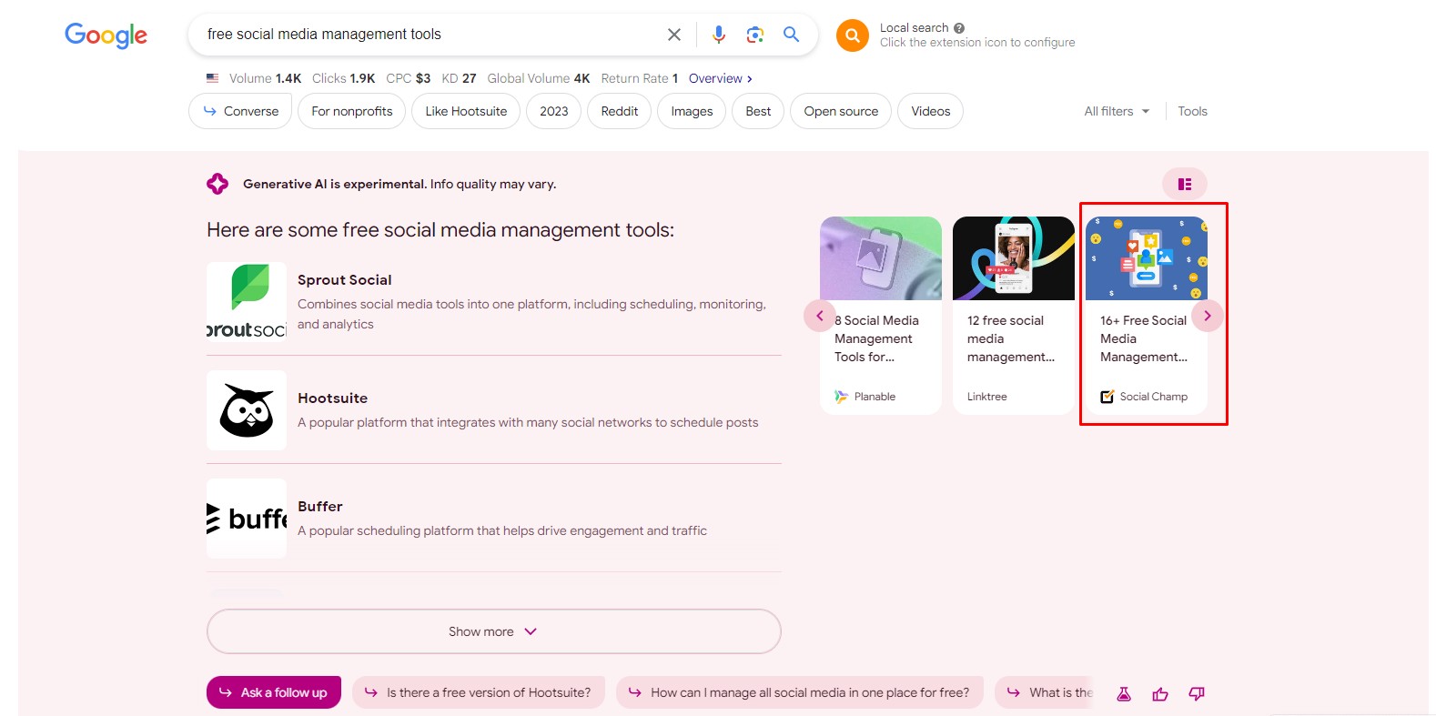Click the Social Champ source favicon

[x=1107, y=397]
